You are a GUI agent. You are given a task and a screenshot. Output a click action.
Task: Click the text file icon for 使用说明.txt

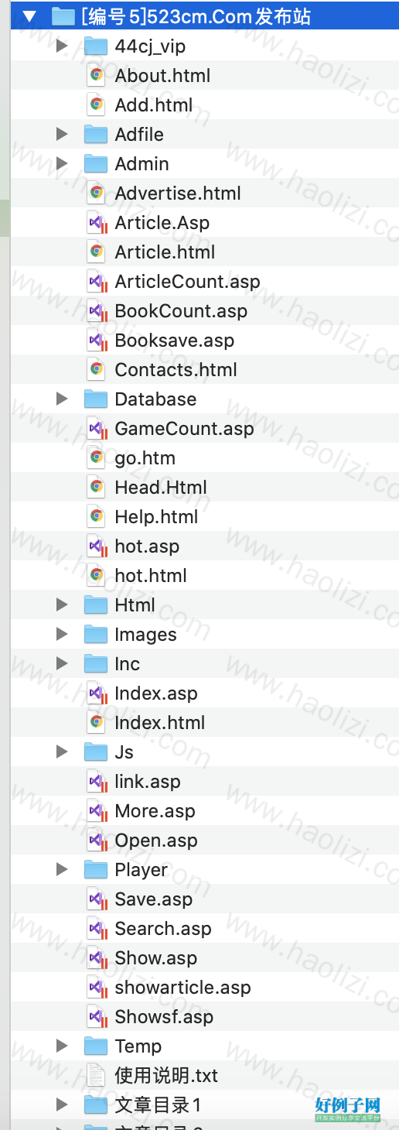[x=96, y=1076]
